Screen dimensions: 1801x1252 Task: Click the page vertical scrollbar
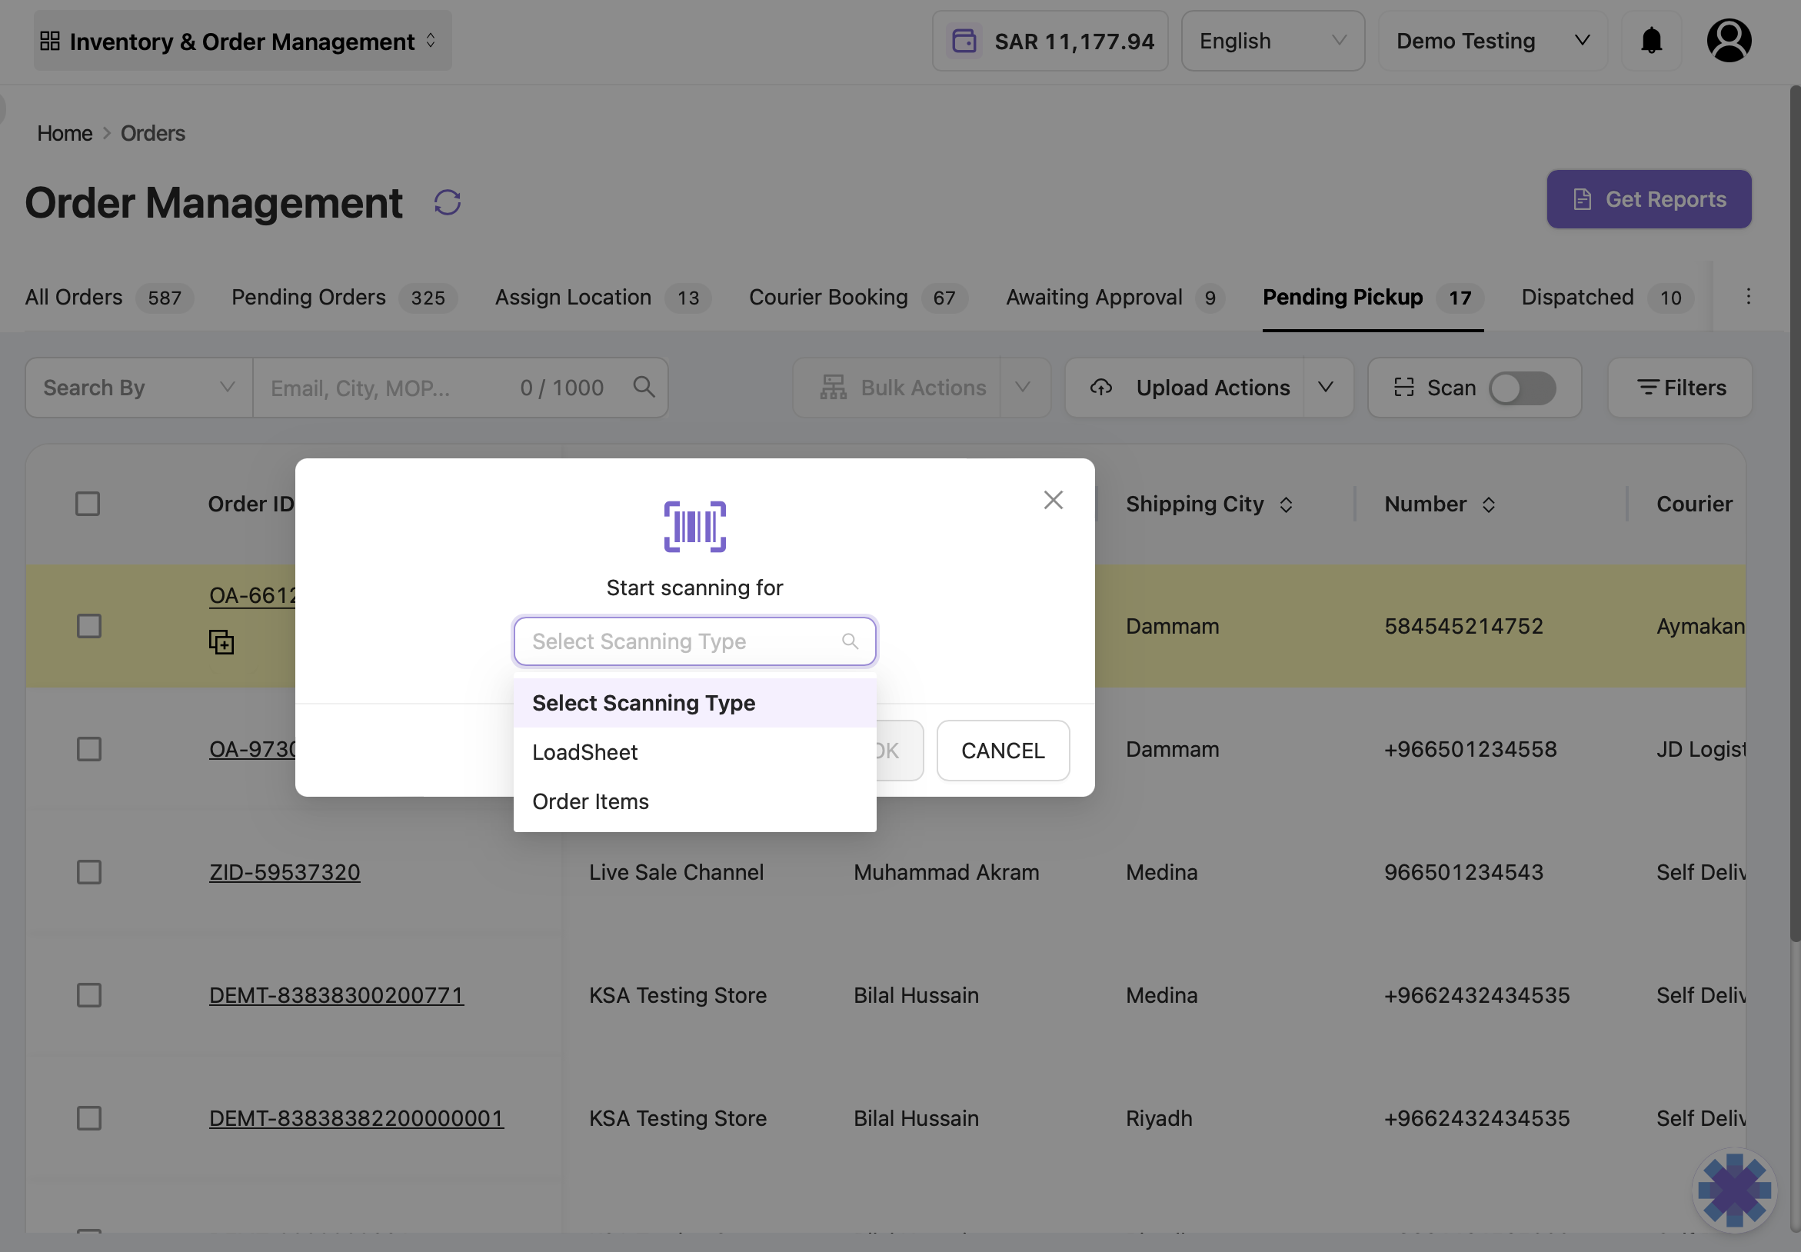click(x=1794, y=514)
